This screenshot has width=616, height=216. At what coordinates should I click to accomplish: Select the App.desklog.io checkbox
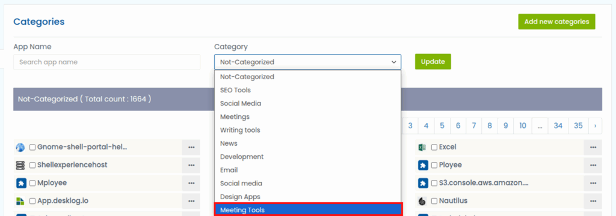point(32,201)
